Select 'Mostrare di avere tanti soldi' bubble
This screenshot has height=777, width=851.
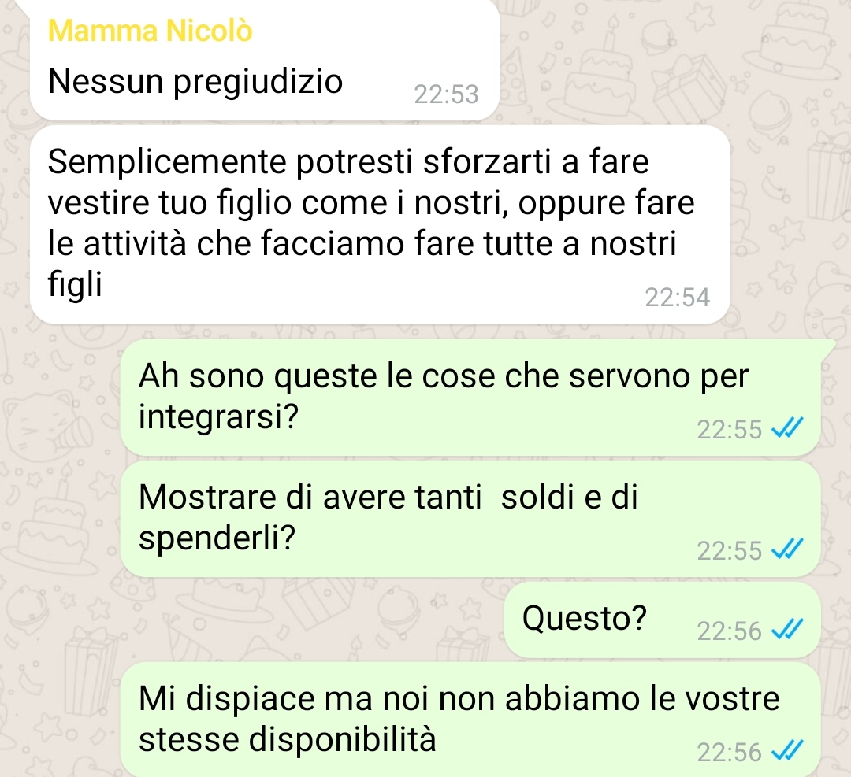click(470, 518)
